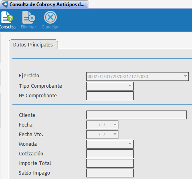The image size is (192, 179).
Task: Click the Eliminar document icon
Action: click(x=29, y=17)
